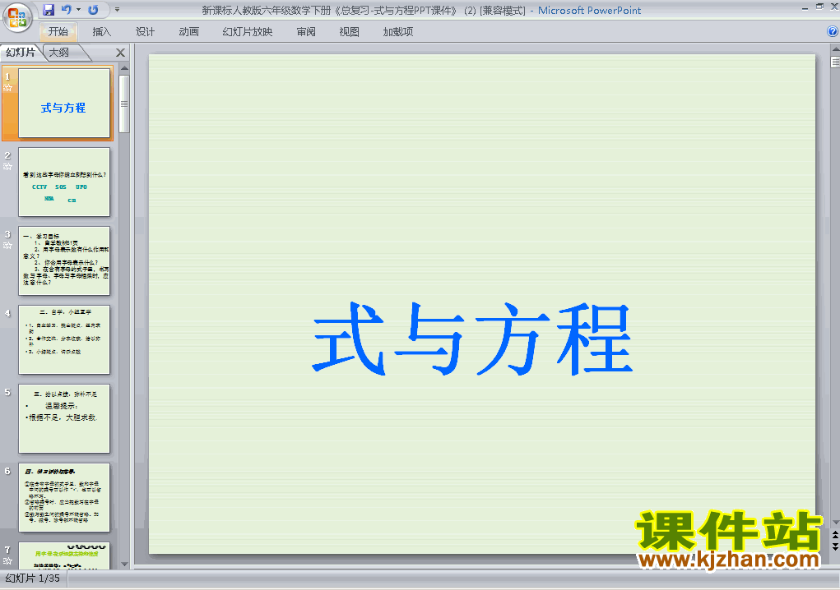Minimize the PowerPoint window
The width and height of the screenshot is (840, 590).
click(x=805, y=7)
